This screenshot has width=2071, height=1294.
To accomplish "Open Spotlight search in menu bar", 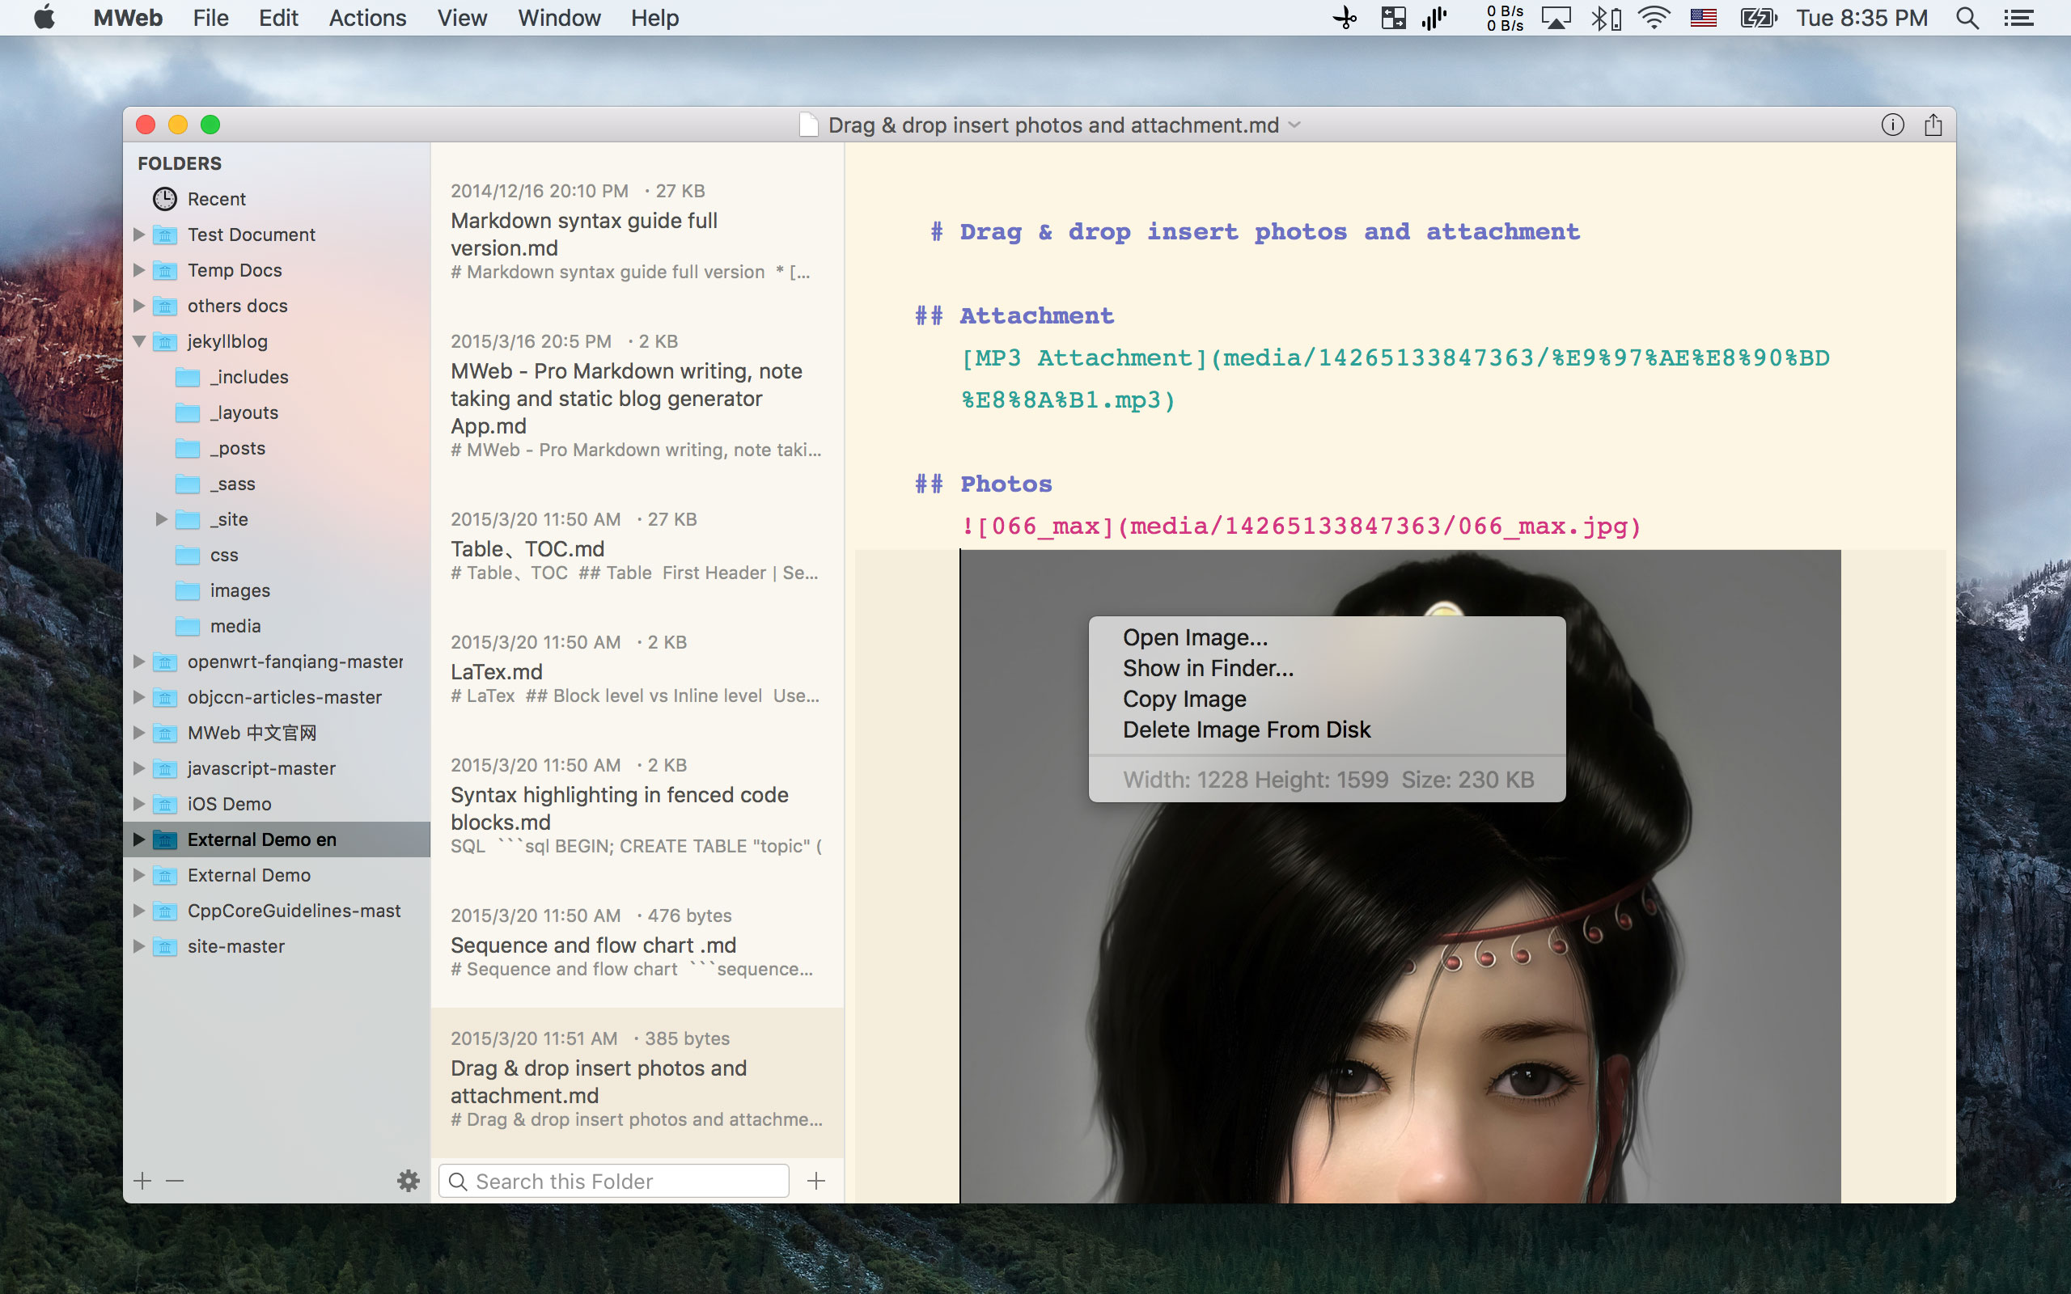I will pyautogui.click(x=1967, y=18).
